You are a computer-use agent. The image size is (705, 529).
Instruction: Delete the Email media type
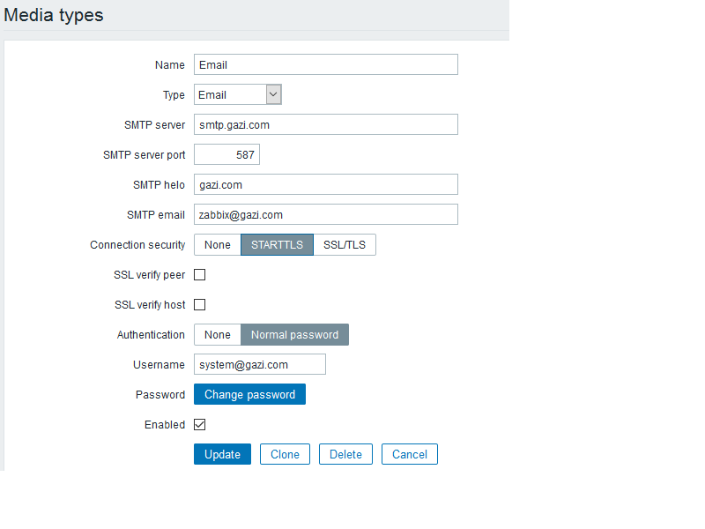(x=345, y=454)
